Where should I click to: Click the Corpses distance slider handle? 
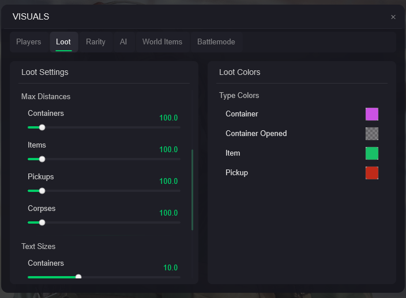pos(42,222)
